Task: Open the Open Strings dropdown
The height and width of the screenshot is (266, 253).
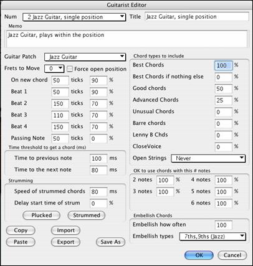Action: pyautogui.click(x=208, y=158)
